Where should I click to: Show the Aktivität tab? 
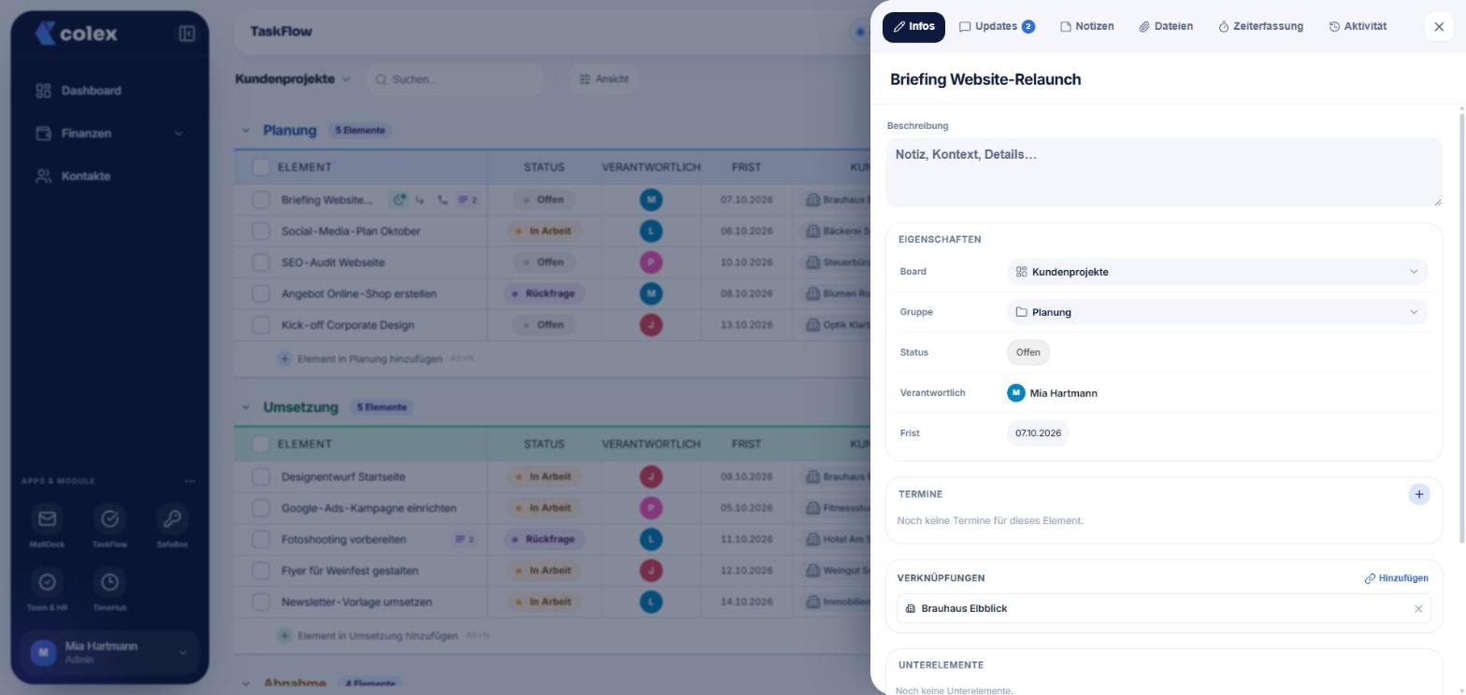1358,27
